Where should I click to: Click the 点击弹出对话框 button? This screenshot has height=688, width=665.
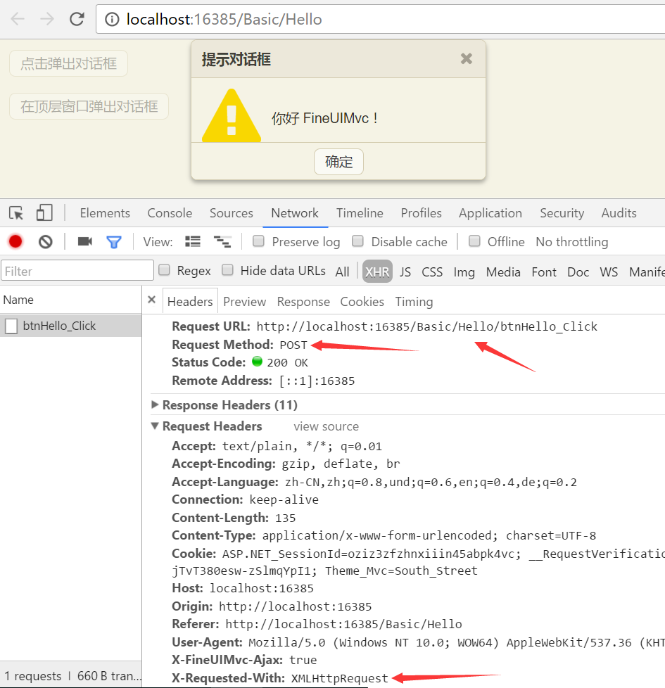[x=68, y=63]
